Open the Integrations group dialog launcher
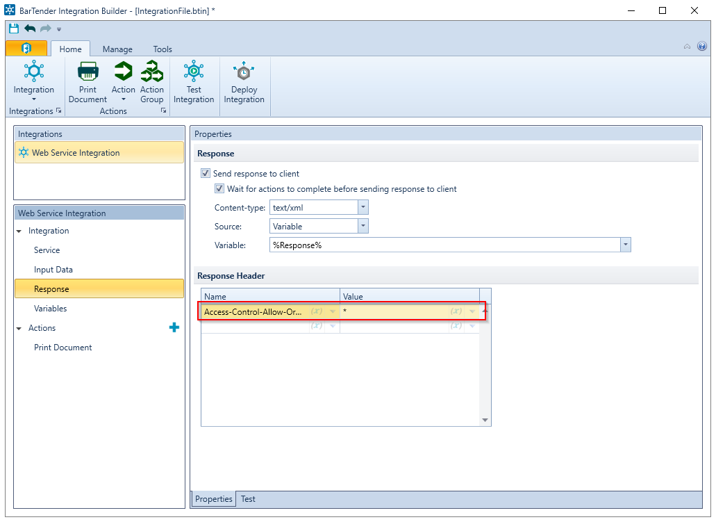 [58, 111]
